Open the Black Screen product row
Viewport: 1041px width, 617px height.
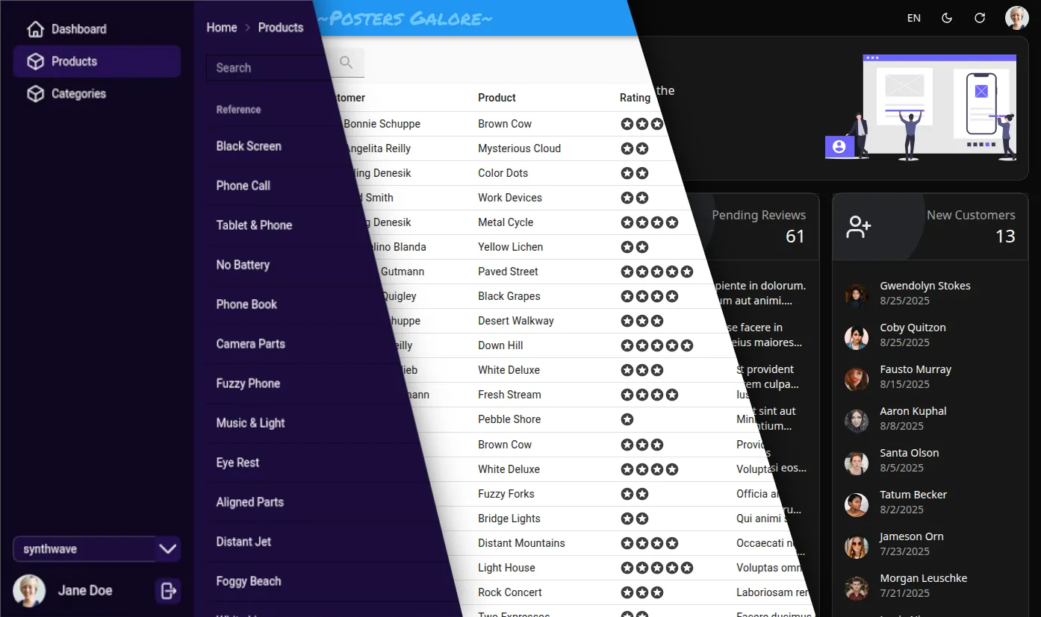[x=249, y=146]
